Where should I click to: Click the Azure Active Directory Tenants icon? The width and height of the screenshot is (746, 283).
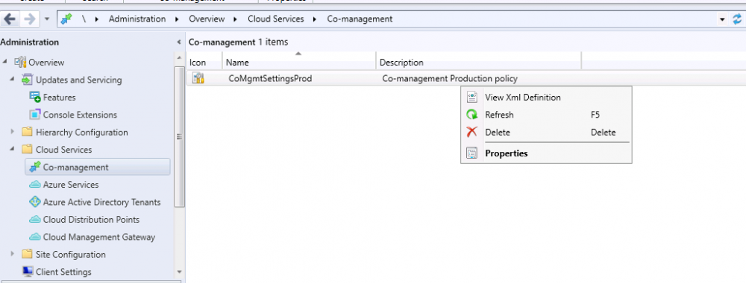pos(35,202)
